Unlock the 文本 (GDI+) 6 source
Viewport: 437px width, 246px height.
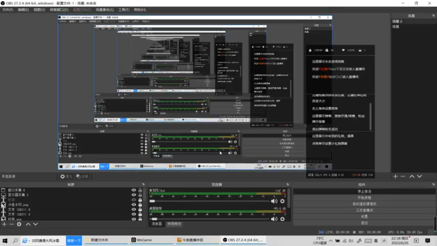click(x=140, y=209)
